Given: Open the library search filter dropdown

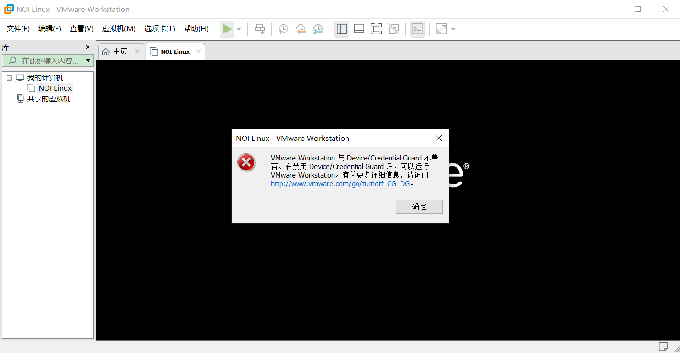Looking at the screenshot, I should click(x=88, y=60).
